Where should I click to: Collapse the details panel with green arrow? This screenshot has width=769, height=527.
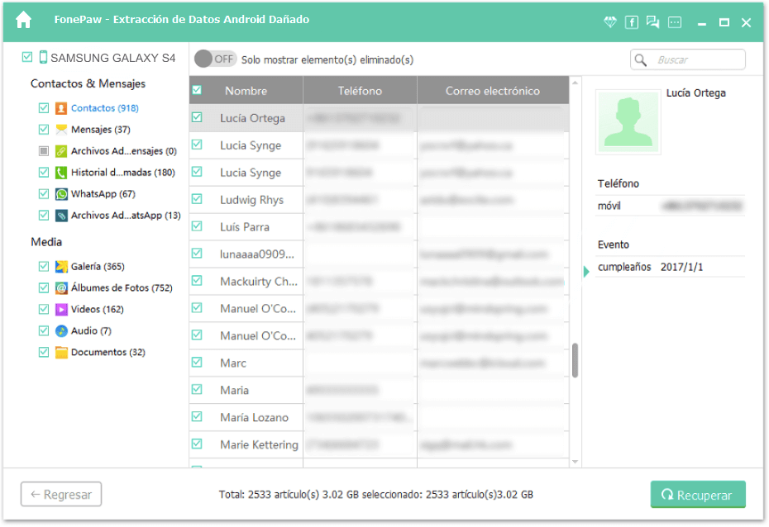coord(586,272)
